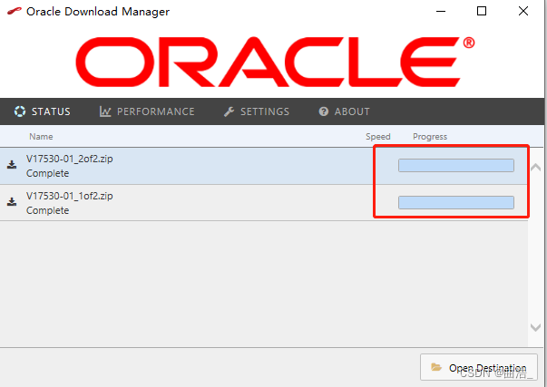Click progress bar of V17530-01_2of2.zip
The width and height of the screenshot is (547, 387).
(x=456, y=165)
